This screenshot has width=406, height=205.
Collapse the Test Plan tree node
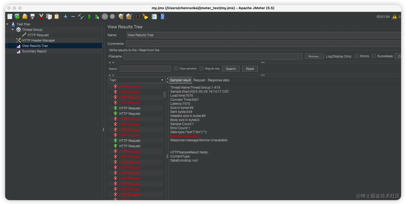point(7,24)
